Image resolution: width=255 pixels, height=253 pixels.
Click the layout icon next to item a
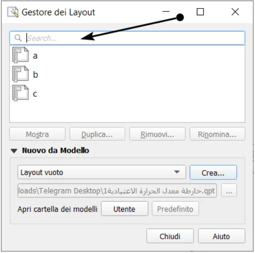(20, 55)
